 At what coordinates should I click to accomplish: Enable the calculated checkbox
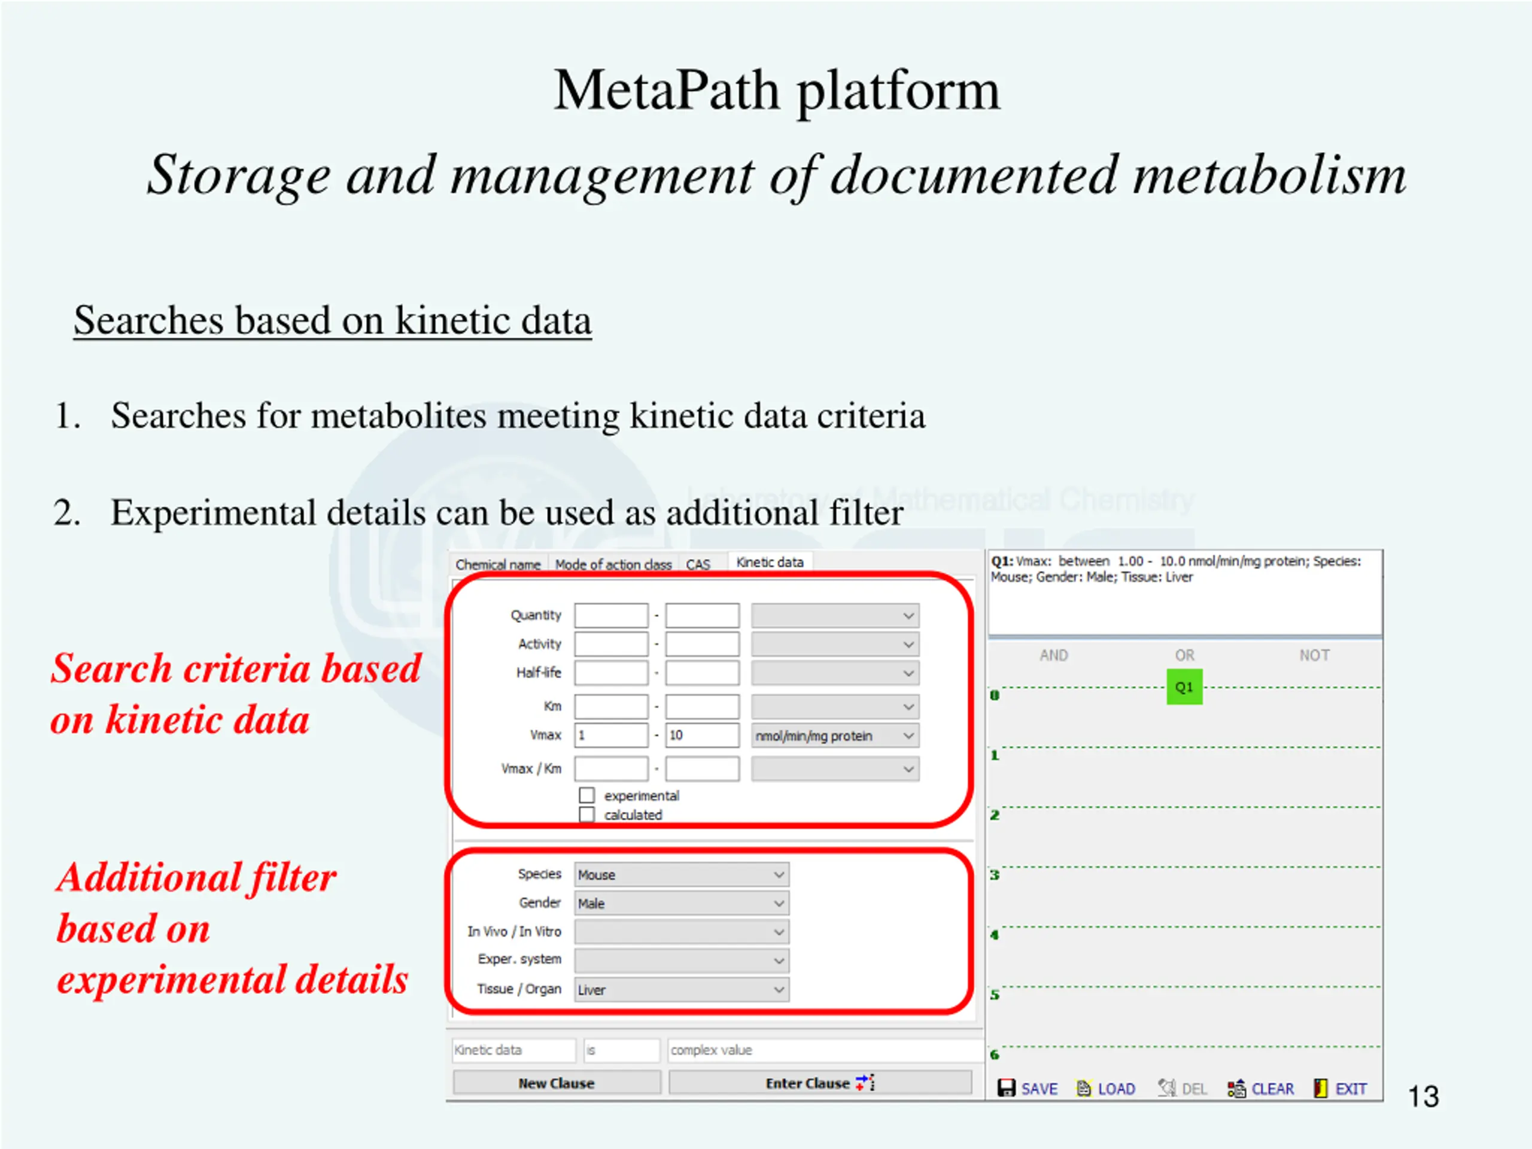pyautogui.click(x=586, y=814)
